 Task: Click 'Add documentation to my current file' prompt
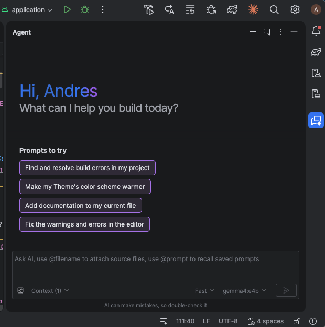pos(81,206)
